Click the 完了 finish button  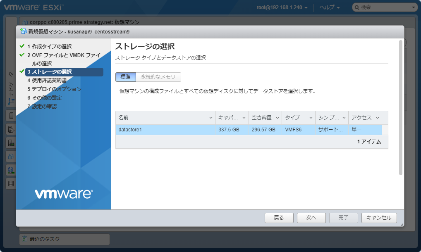[x=343, y=218]
